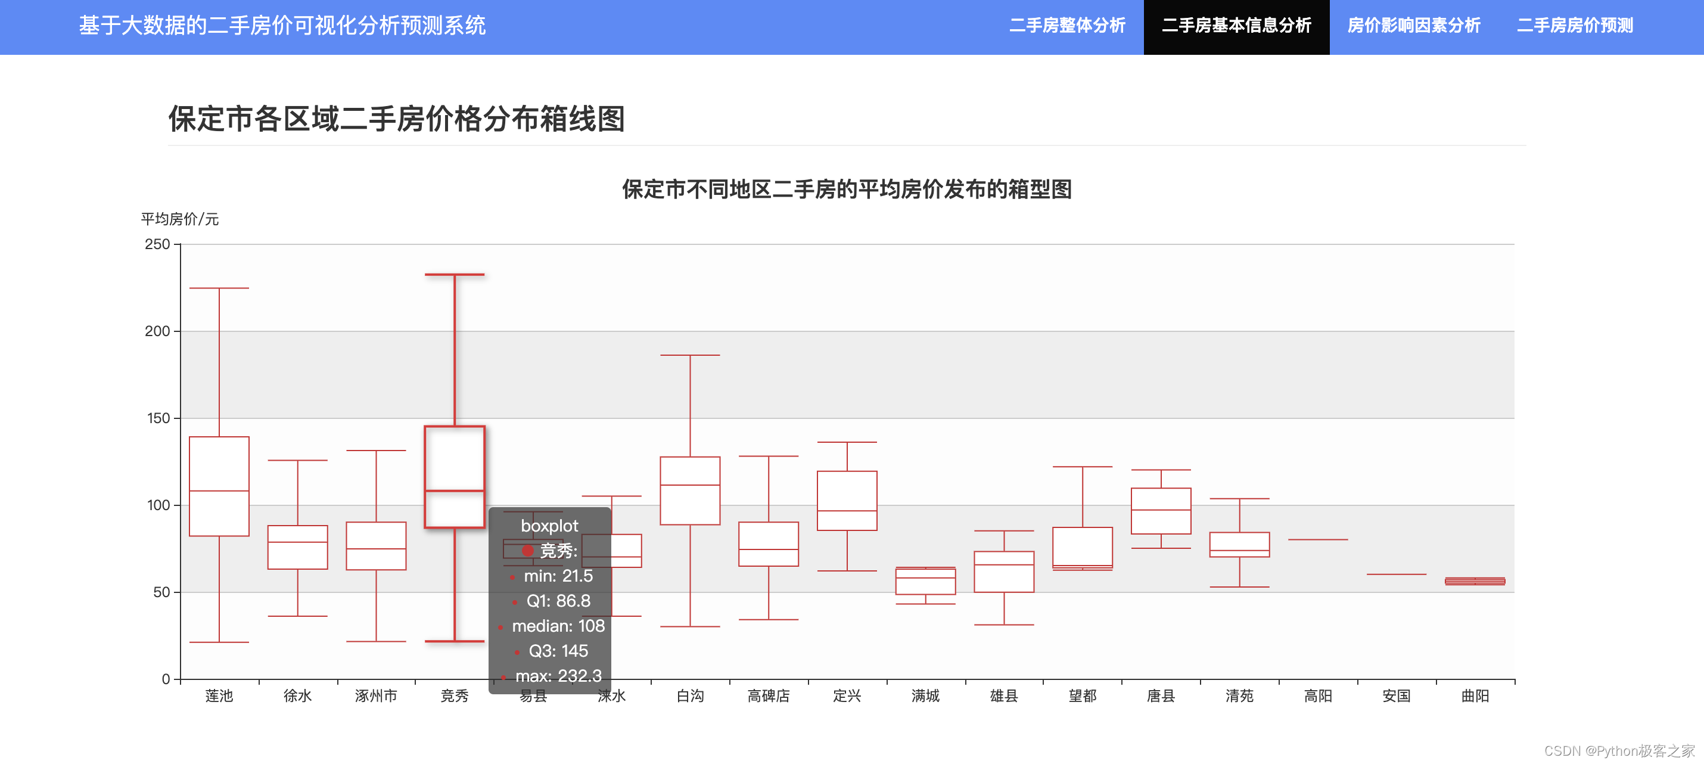Click the y-axis title 平均房价/元

[180, 219]
